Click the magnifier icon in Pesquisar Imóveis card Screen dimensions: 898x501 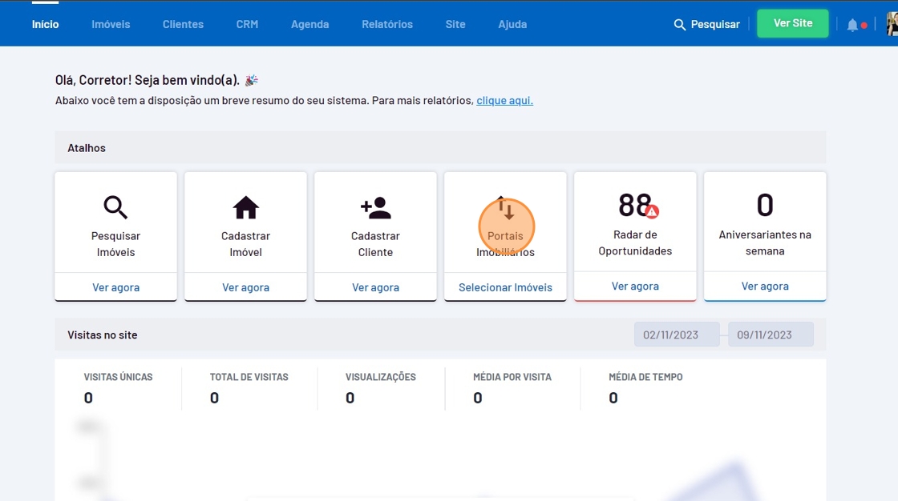point(115,207)
